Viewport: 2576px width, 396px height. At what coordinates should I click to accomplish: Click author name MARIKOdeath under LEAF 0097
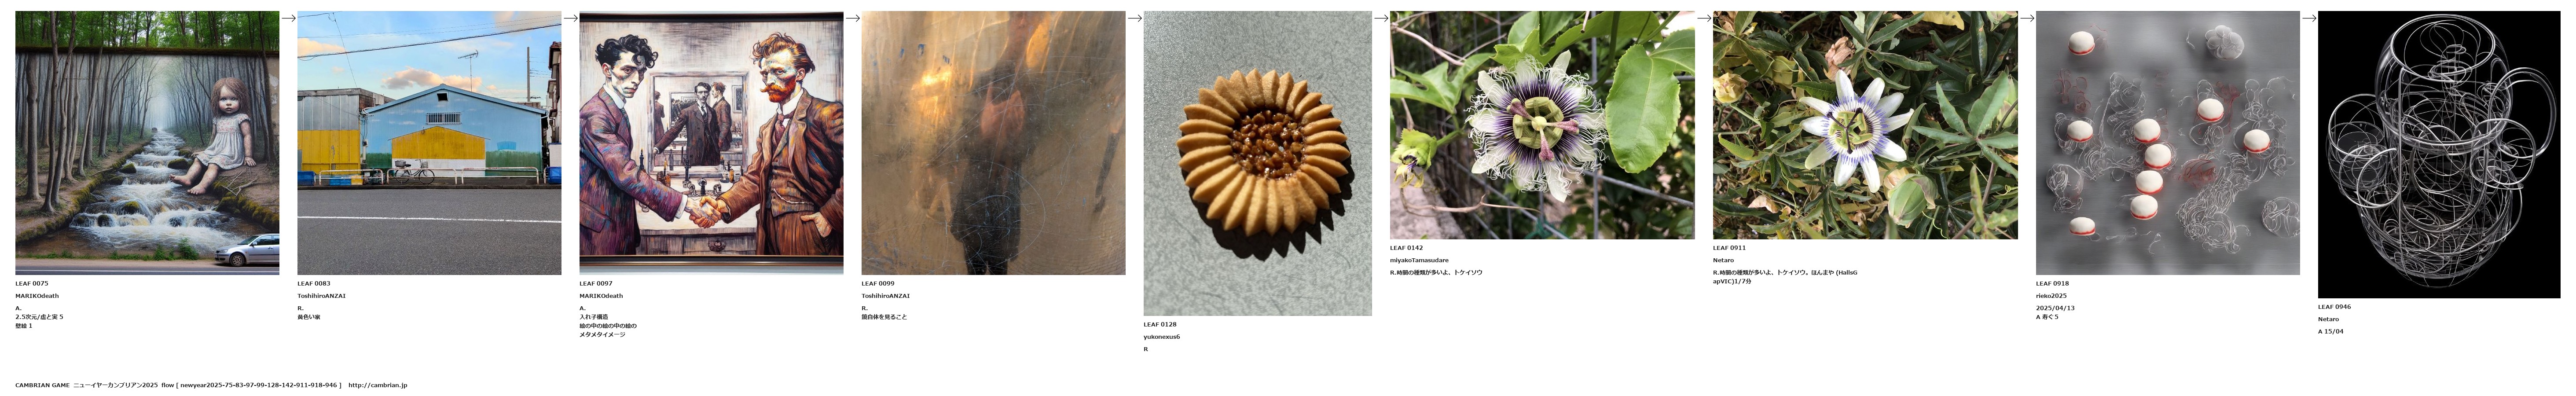click(601, 296)
